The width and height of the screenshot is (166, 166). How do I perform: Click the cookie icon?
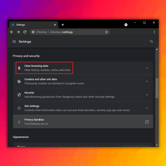pos(19,81)
